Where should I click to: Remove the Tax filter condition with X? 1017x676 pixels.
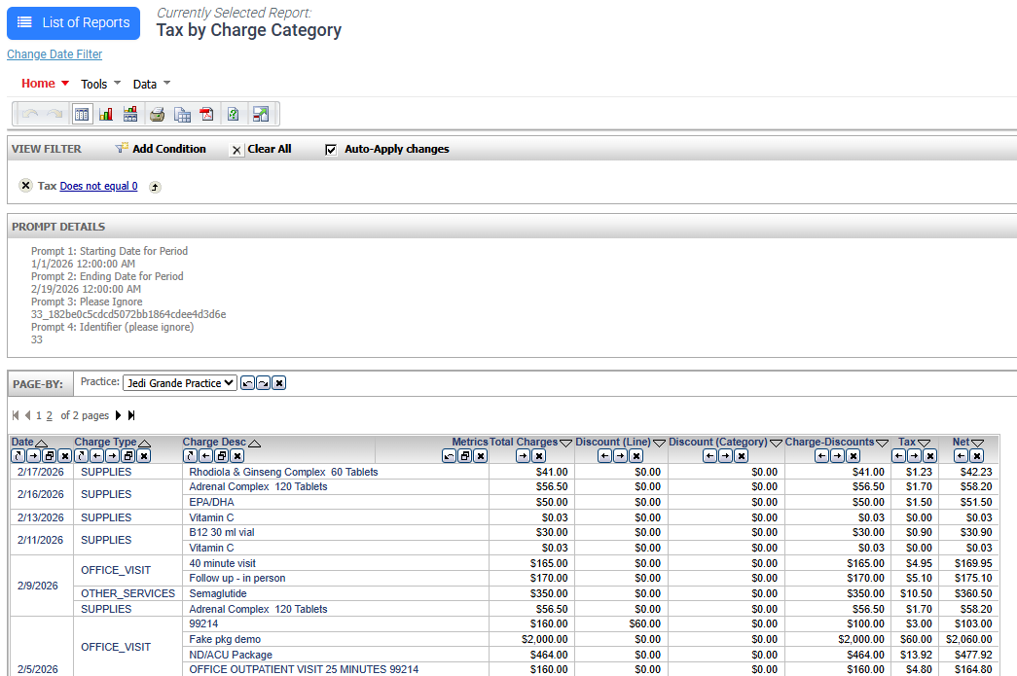(x=25, y=186)
